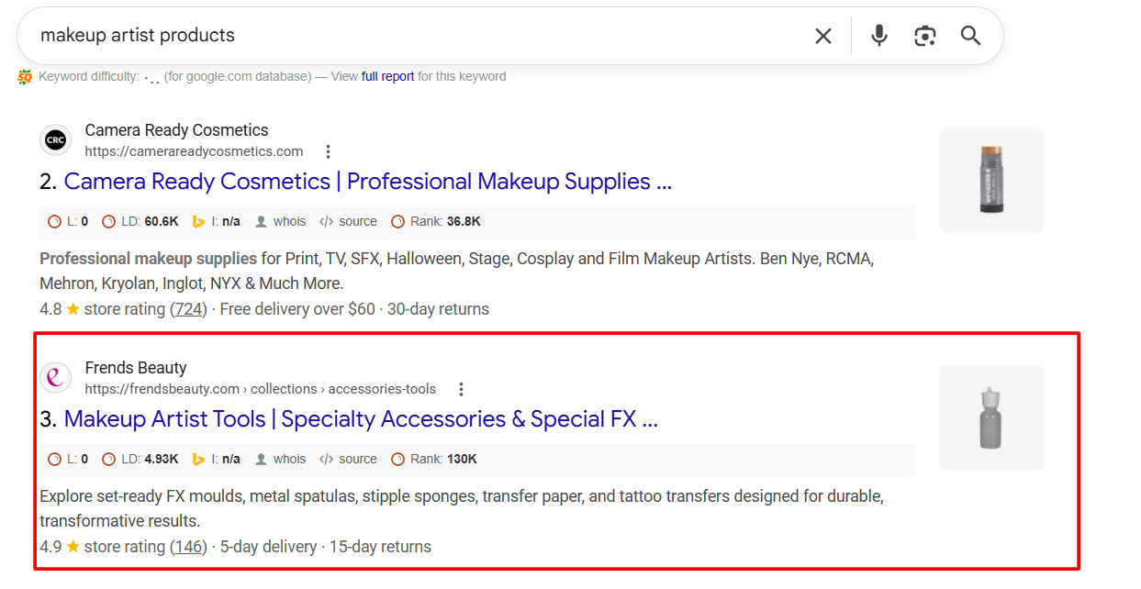This screenshot has width=1141, height=589.
Task: Click the SEOquake icon beside Keyword difficulty
Action: (x=25, y=77)
